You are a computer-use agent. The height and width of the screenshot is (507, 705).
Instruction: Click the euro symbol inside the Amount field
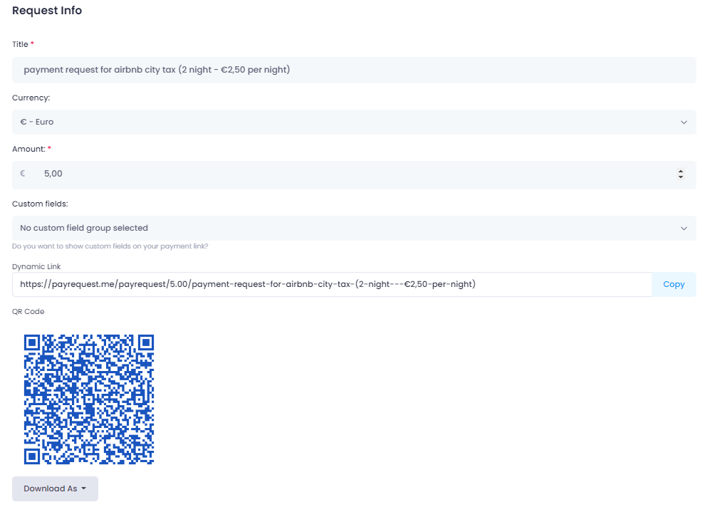(23, 174)
